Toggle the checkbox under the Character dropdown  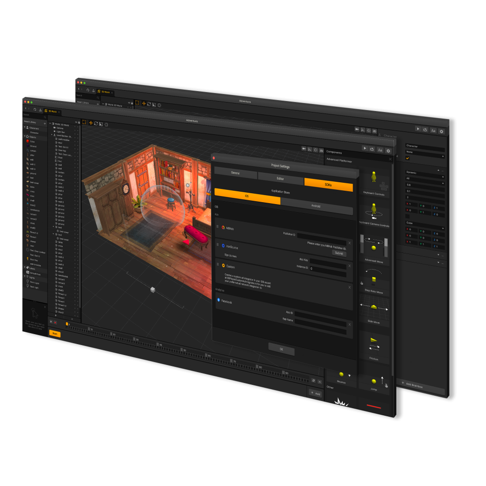[x=408, y=158]
